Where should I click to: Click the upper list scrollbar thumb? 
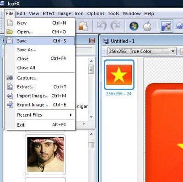pyautogui.click(x=91, y=69)
